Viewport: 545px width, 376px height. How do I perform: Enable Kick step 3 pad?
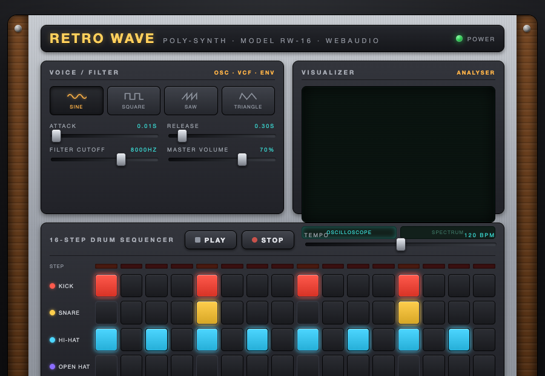click(156, 286)
